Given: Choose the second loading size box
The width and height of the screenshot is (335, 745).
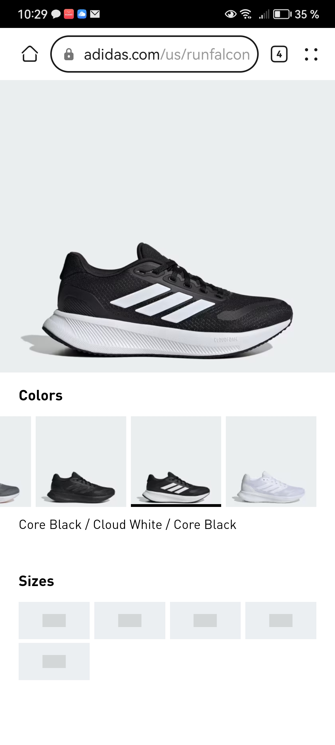Looking at the screenshot, I should coord(130,620).
